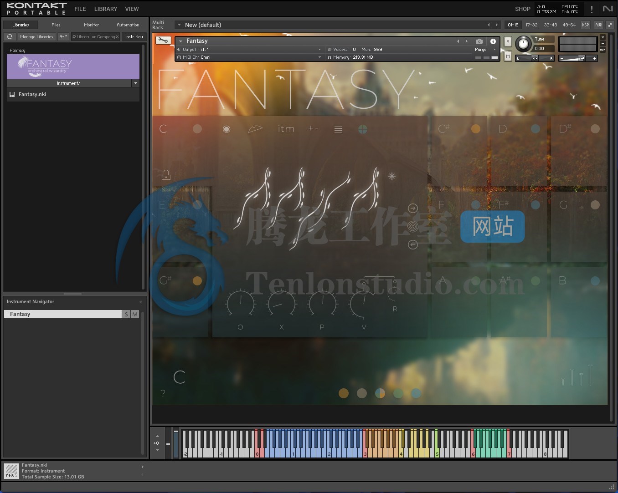Toggle M button in Instrument Navigator
This screenshot has width=618, height=493.
click(x=135, y=314)
